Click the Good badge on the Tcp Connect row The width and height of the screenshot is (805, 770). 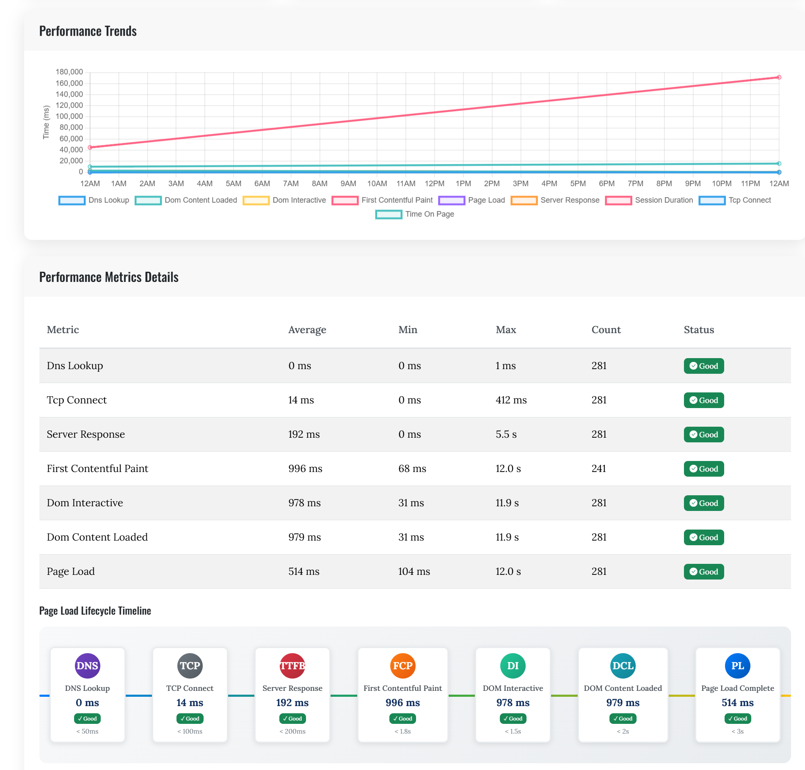pos(703,400)
